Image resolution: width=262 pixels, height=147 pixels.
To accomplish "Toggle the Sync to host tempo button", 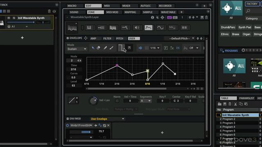I will 140,48.
